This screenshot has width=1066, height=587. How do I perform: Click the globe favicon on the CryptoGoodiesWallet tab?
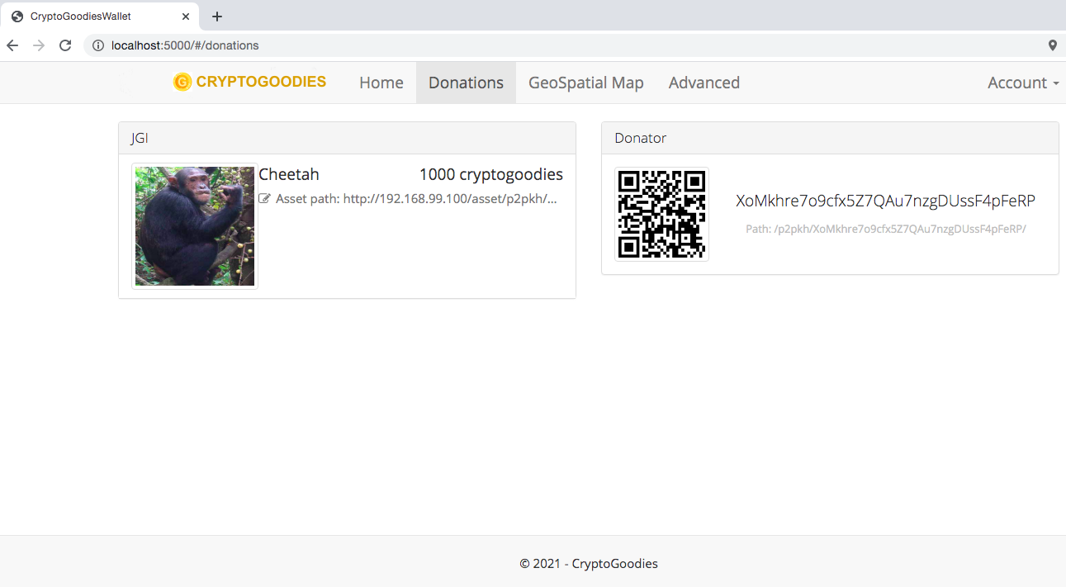17,17
